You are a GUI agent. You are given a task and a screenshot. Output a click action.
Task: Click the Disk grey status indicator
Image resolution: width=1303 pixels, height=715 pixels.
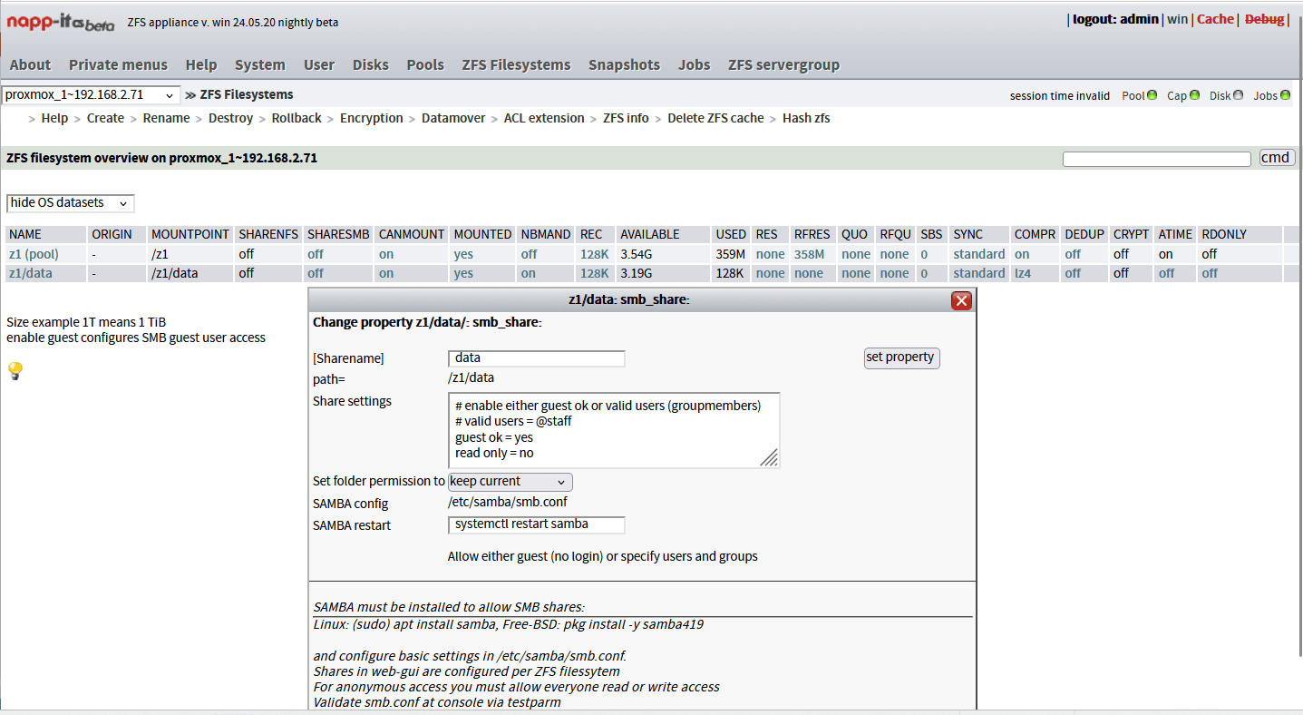1239,95
